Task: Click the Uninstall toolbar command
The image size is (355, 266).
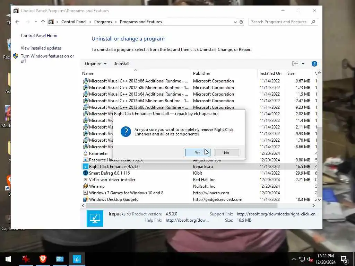Action: [x=121, y=64]
